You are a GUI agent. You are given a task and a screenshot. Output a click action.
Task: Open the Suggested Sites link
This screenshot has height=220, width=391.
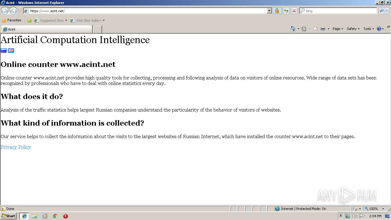click(x=50, y=20)
